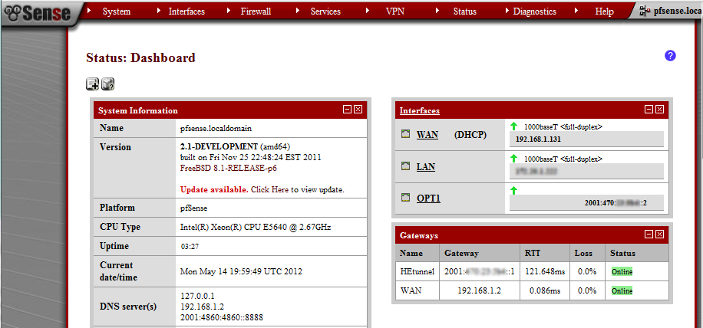Click the System Information title bar
This screenshot has height=328, width=703.
click(230, 110)
